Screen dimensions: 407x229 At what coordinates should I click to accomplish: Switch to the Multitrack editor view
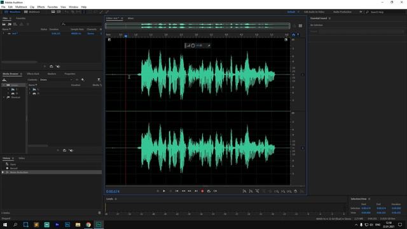[x=32, y=12]
